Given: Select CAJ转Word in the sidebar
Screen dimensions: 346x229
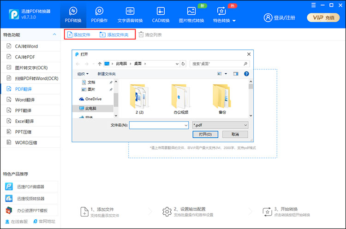Looking at the screenshot, I should [30, 46].
